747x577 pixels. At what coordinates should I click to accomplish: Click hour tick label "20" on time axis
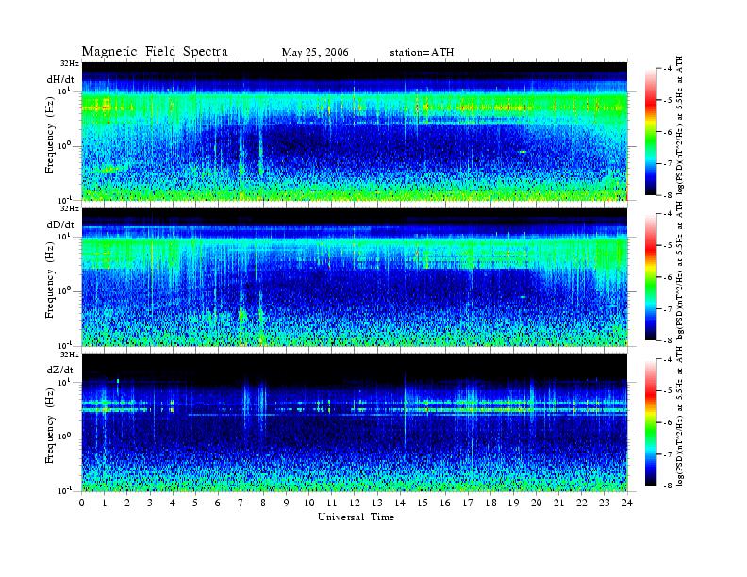(537, 503)
